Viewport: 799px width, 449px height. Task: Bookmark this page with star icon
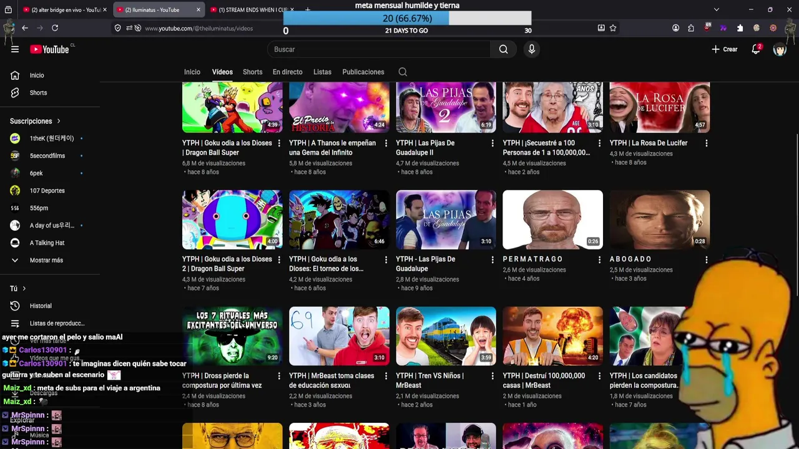point(613,28)
